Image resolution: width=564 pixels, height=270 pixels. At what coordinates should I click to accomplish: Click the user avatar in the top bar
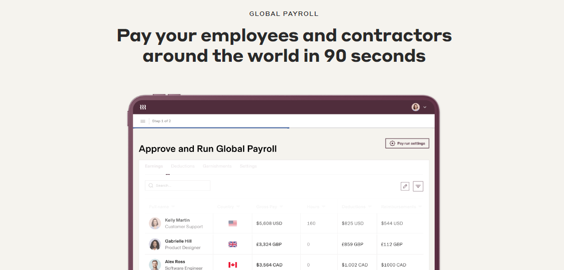coord(416,107)
